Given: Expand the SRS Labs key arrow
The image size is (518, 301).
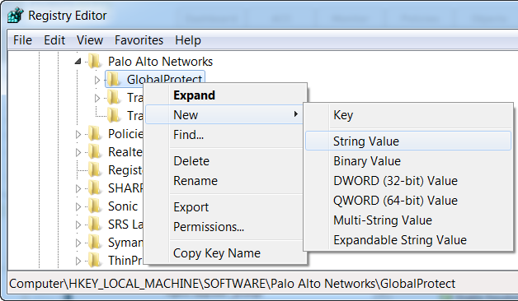Looking at the screenshot, I should [x=78, y=225].
